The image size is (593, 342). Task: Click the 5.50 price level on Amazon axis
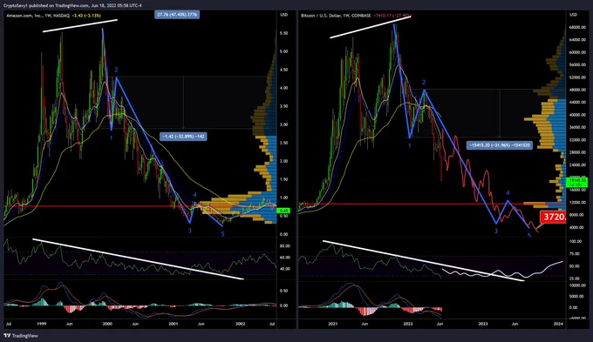point(283,33)
